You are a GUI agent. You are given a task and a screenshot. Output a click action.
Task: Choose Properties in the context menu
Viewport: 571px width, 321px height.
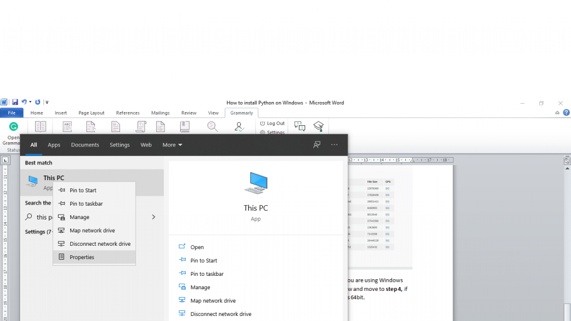(94, 257)
